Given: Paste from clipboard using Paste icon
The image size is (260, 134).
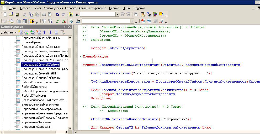Looking at the screenshot, I should [37, 15].
